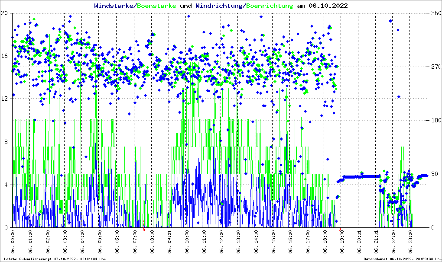This screenshot has height=262, width=442.
Task: Click the red sunrise marker "A" on the time axis
Action: click(x=144, y=230)
